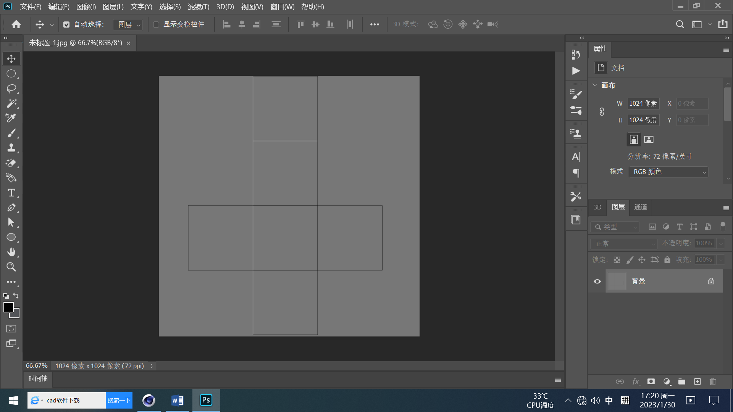
Task: Delete layer using trash button
Action: click(712, 381)
